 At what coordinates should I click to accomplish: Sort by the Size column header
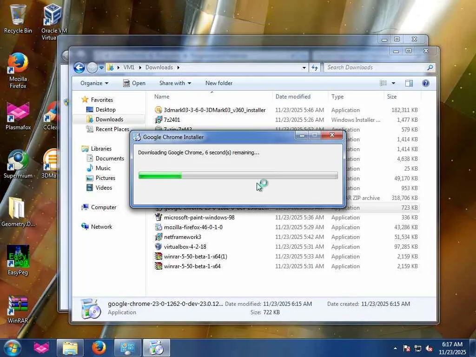pyautogui.click(x=402, y=97)
